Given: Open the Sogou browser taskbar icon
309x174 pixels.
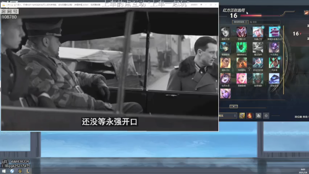Looking at the screenshot, I should tap(12, 171).
